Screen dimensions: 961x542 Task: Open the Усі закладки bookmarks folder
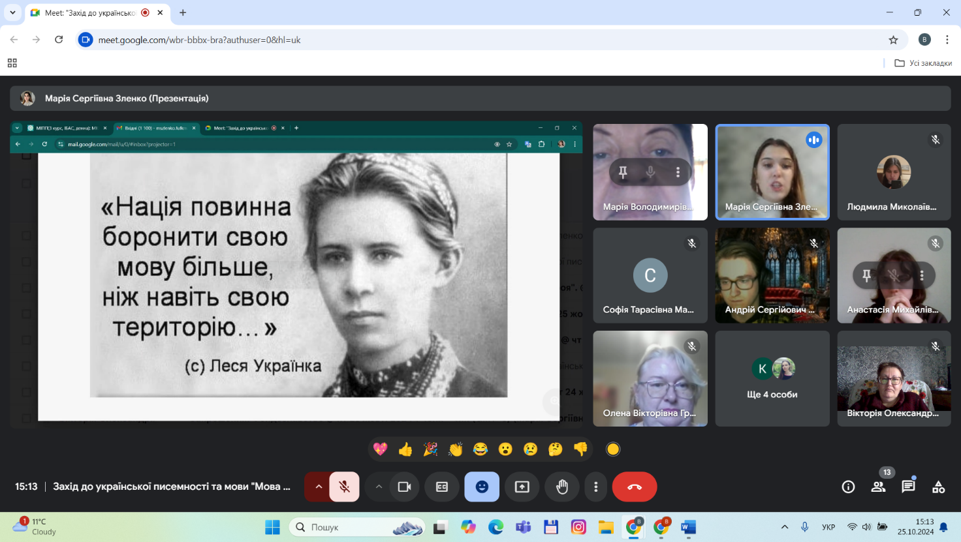[x=923, y=63]
